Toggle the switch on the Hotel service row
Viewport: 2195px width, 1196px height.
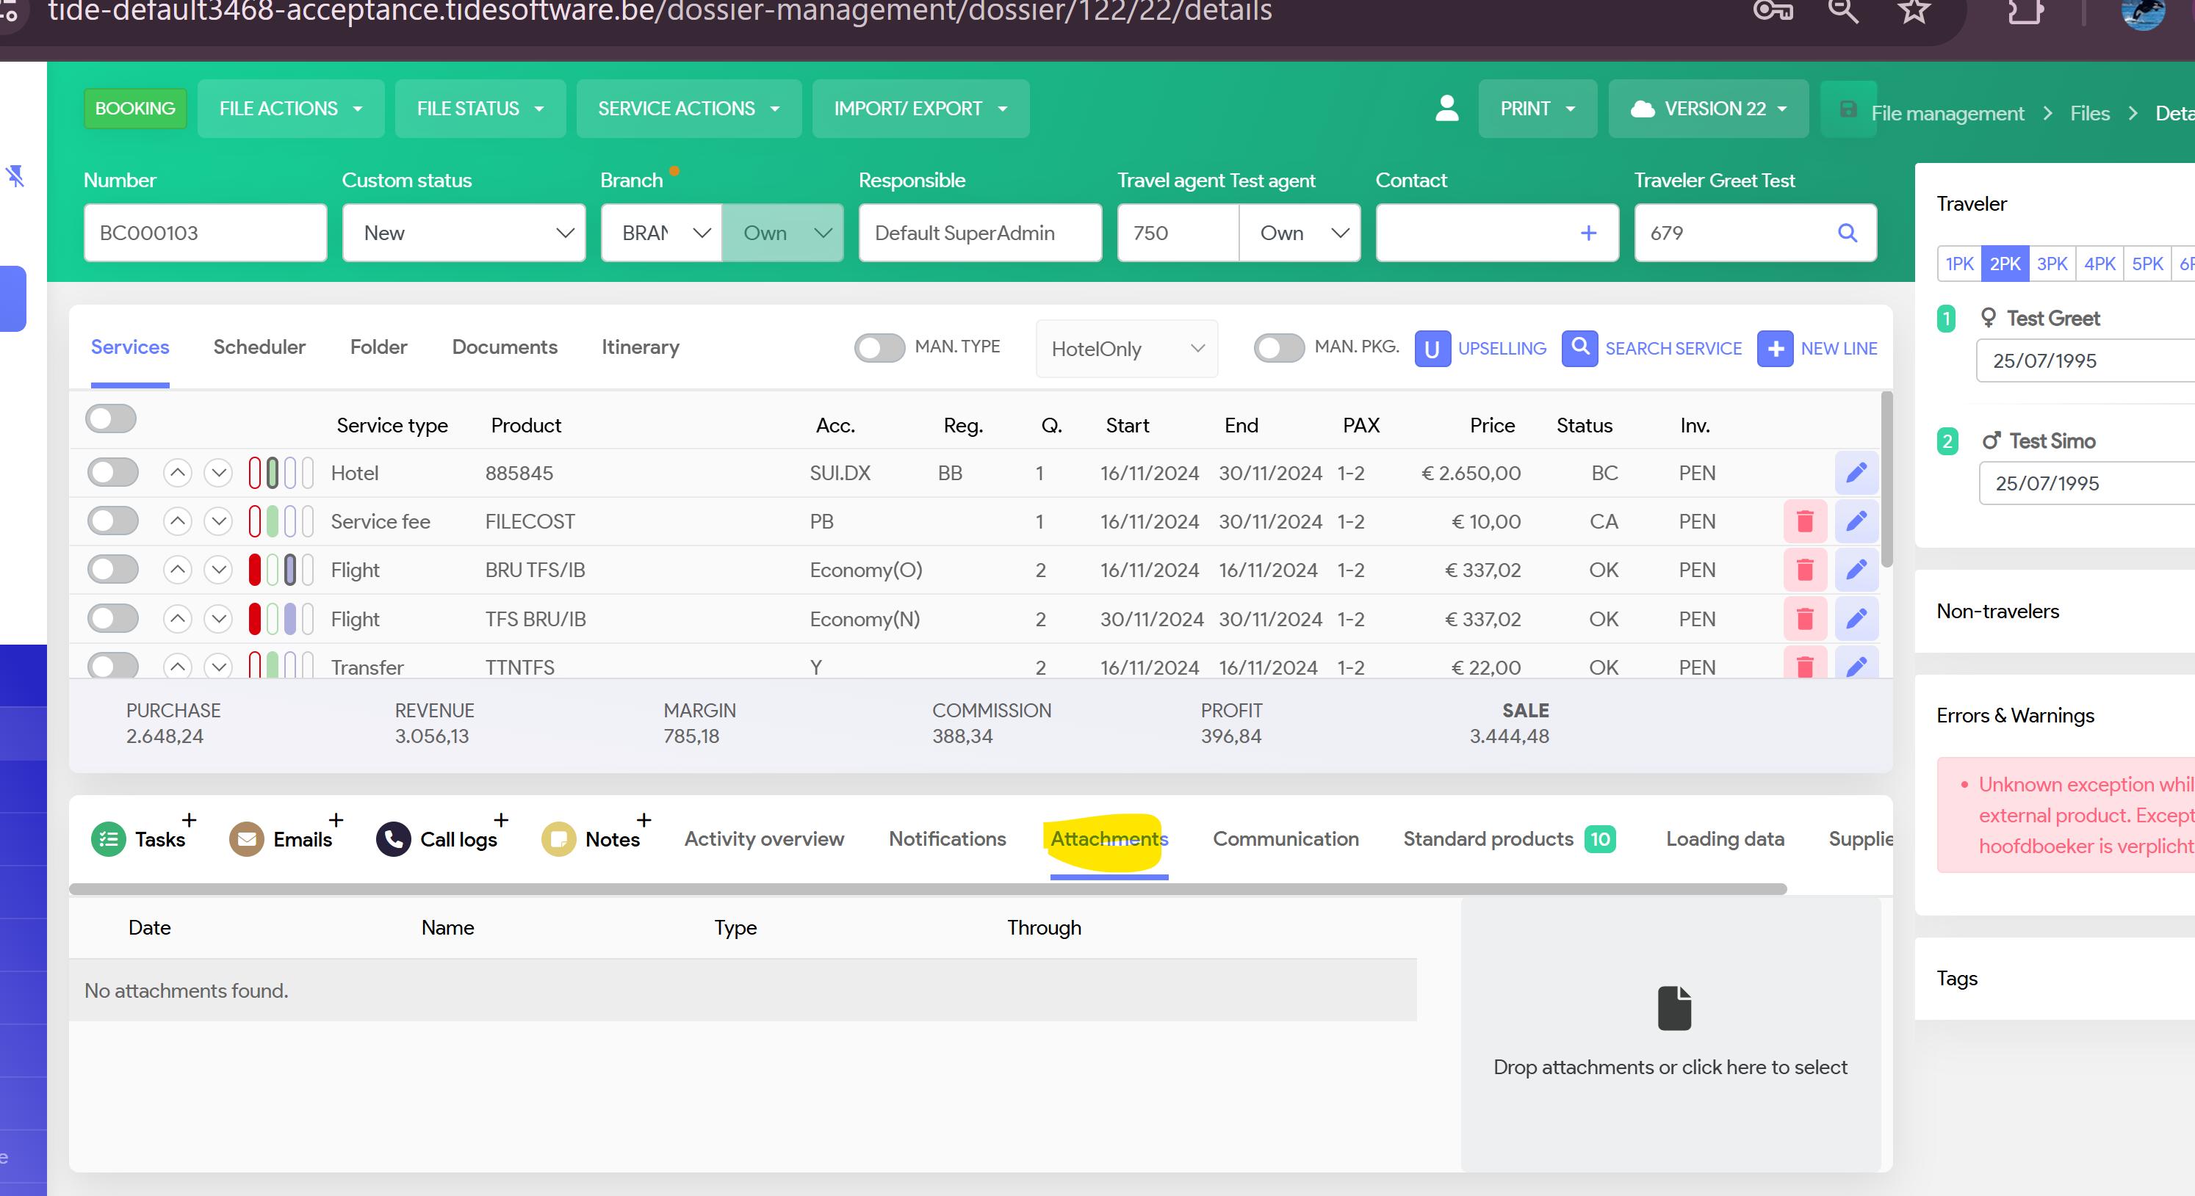click(112, 473)
